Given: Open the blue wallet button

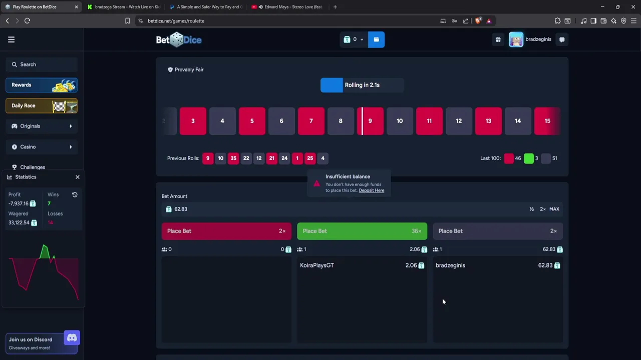Looking at the screenshot, I should (x=376, y=39).
